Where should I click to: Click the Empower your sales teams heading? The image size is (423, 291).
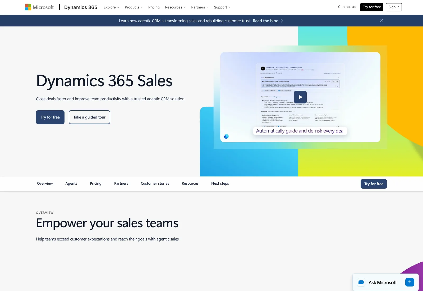point(107,223)
